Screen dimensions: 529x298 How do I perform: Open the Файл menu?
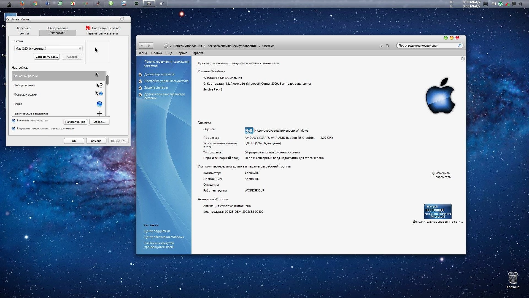(x=143, y=53)
